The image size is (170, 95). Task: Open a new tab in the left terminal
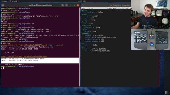tap(3, 5)
